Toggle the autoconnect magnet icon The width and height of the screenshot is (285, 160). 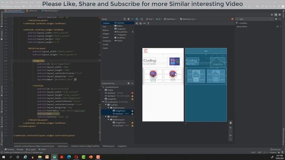click(141, 23)
